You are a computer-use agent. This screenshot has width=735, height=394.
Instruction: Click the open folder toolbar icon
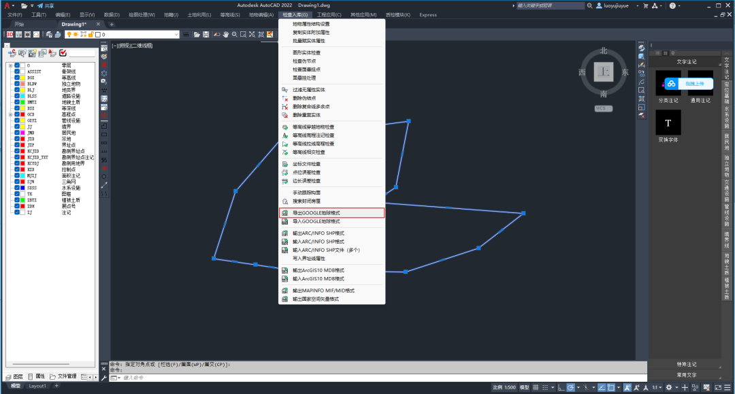tap(197, 35)
